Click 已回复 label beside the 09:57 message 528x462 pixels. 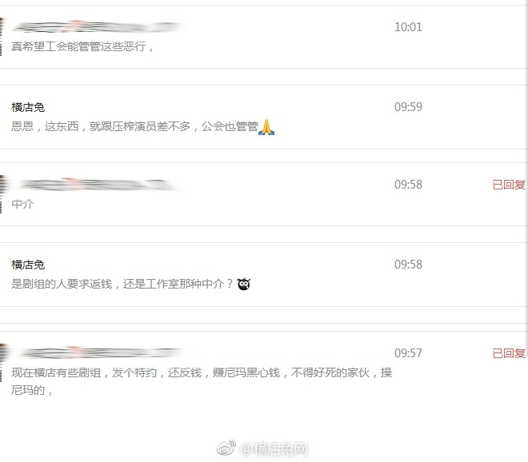coord(509,353)
